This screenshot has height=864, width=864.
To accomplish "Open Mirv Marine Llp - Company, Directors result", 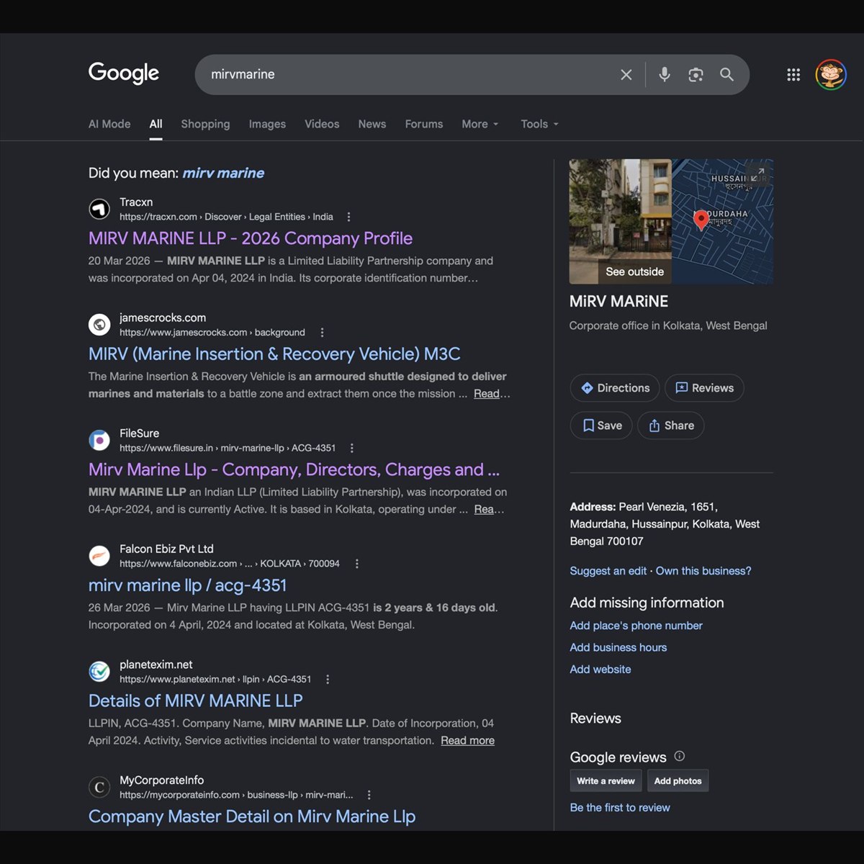I will click(294, 469).
